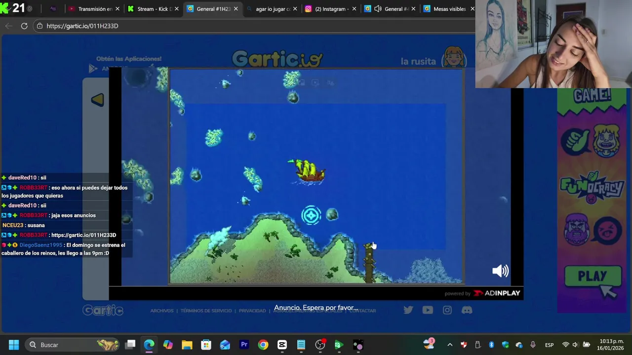Viewport: 632px width, 355px height.
Task: Open the Gartic Twitter icon in footer
Action: pyautogui.click(x=408, y=310)
